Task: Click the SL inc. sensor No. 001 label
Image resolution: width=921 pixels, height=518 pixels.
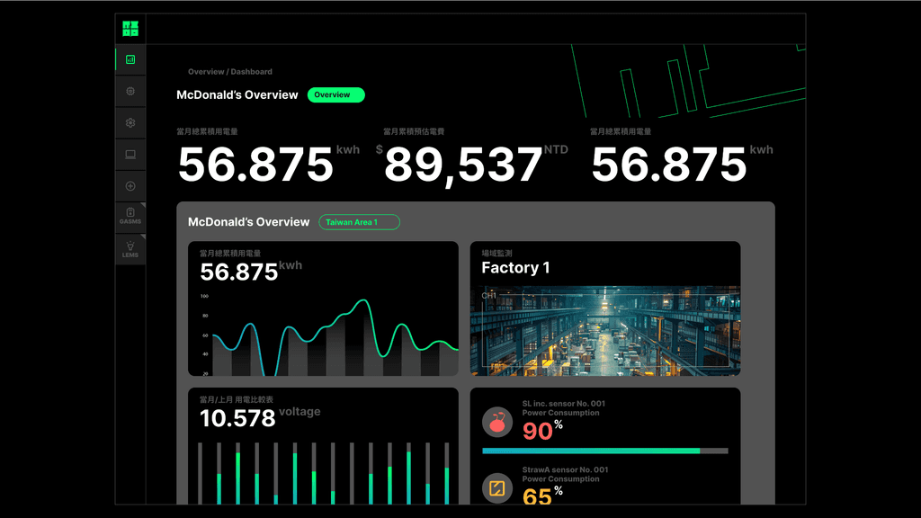Action: (563, 404)
